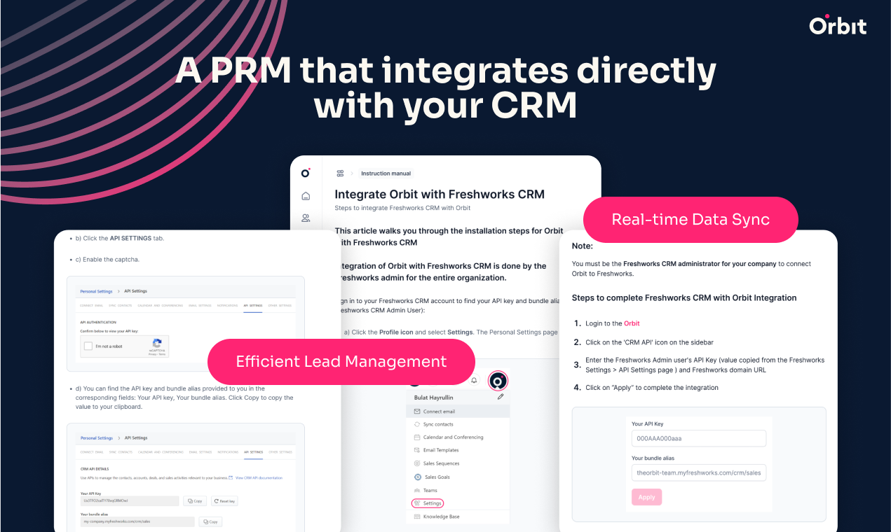The width and height of the screenshot is (891, 532).
Task: Click the theorbit-team.myfreshworks.com bundle alias input
Action: coord(699,472)
